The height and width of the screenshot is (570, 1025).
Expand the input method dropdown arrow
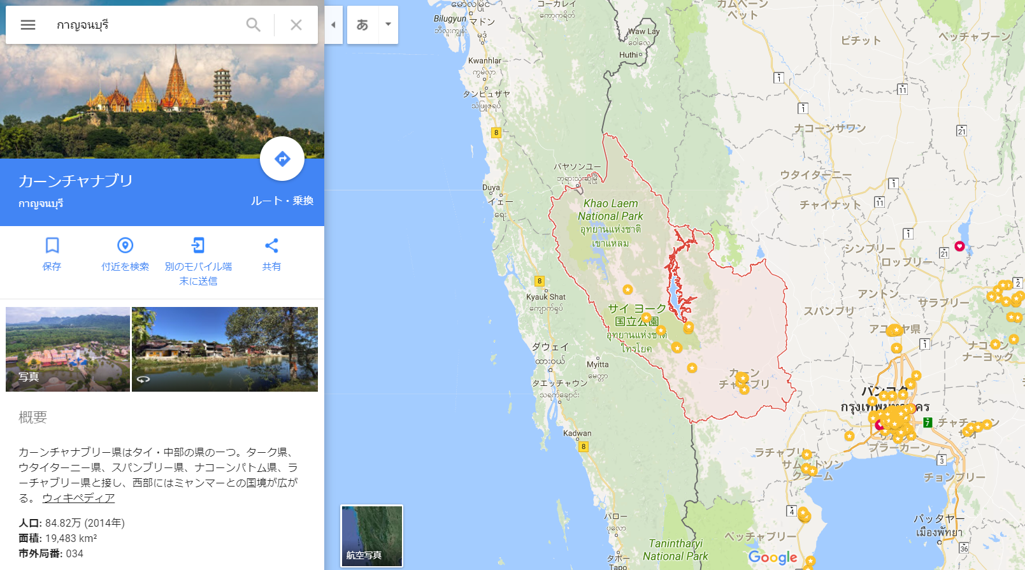coord(388,25)
